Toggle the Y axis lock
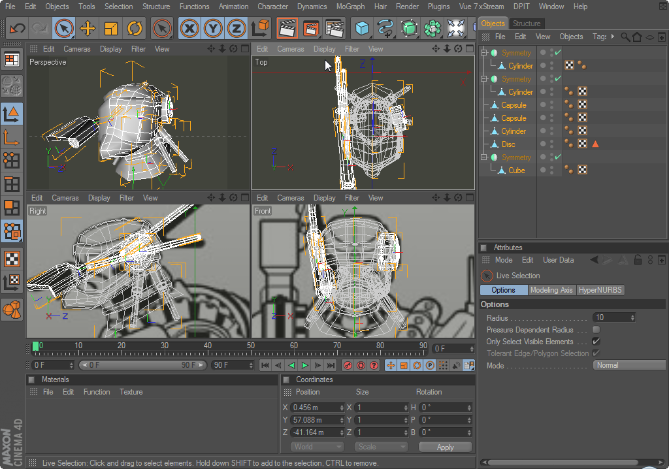The image size is (669, 469). click(213, 29)
